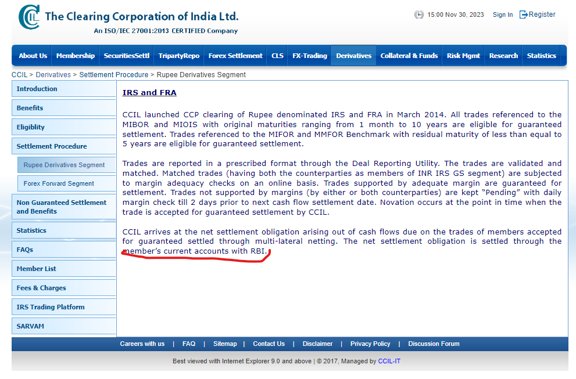Click the IRS and FRA heading
The width and height of the screenshot is (576, 379).
(x=149, y=92)
